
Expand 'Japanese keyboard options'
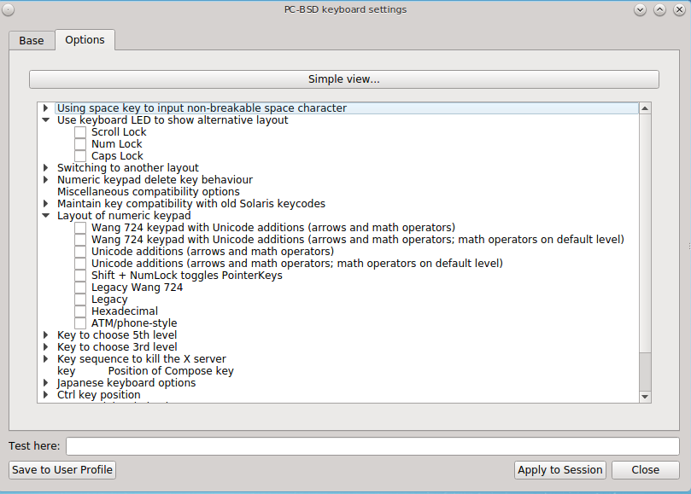point(45,382)
